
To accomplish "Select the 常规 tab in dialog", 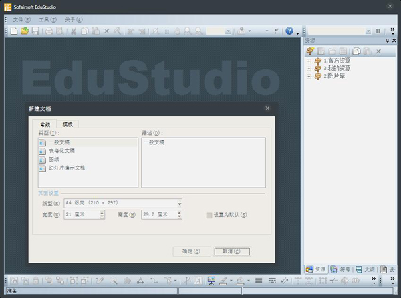I will pyautogui.click(x=45, y=124).
